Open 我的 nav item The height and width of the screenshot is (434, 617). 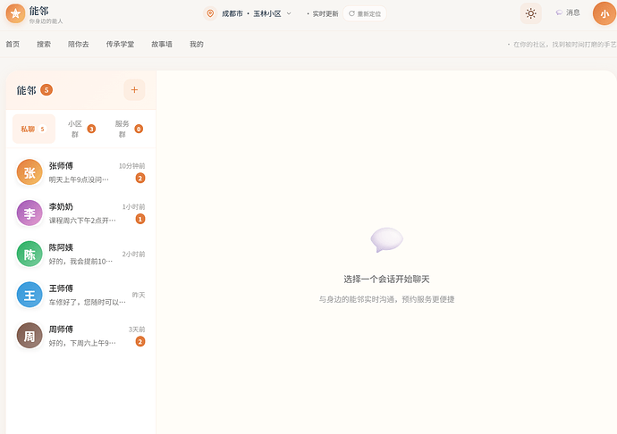coord(197,45)
